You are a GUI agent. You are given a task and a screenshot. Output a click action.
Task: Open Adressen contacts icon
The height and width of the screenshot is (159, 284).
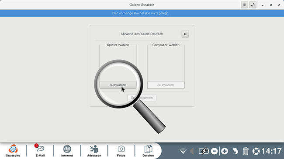[x=94, y=151]
